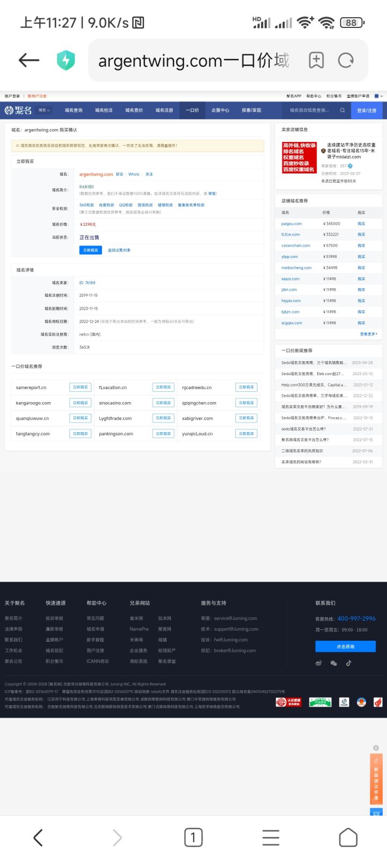
Task: Go to the browser home page icon
Action: 348,837
